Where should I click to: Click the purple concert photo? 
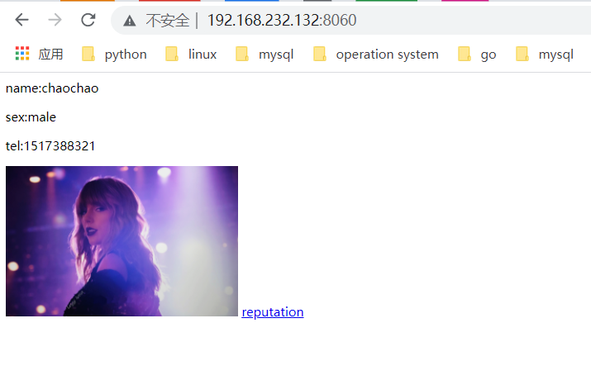coord(122,241)
